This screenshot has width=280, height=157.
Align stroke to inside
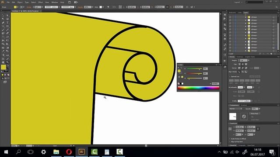click(243, 72)
